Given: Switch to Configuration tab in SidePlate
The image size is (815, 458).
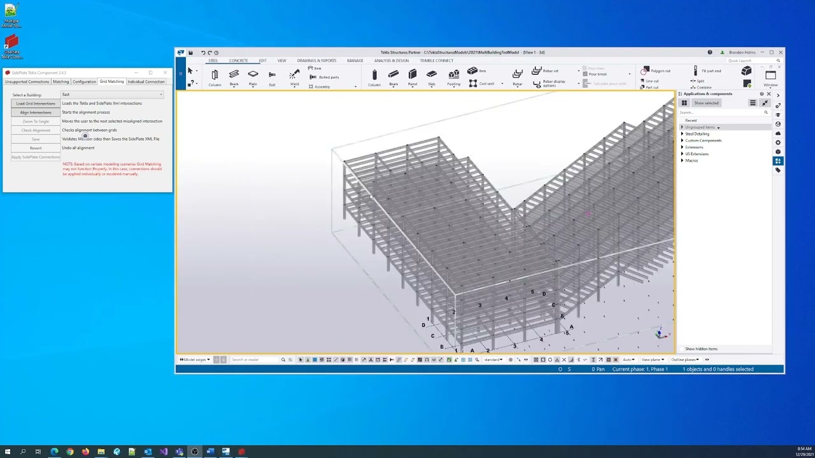Looking at the screenshot, I should pos(84,81).
